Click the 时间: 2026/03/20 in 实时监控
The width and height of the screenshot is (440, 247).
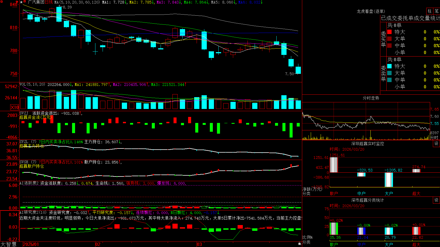[347, 149]
